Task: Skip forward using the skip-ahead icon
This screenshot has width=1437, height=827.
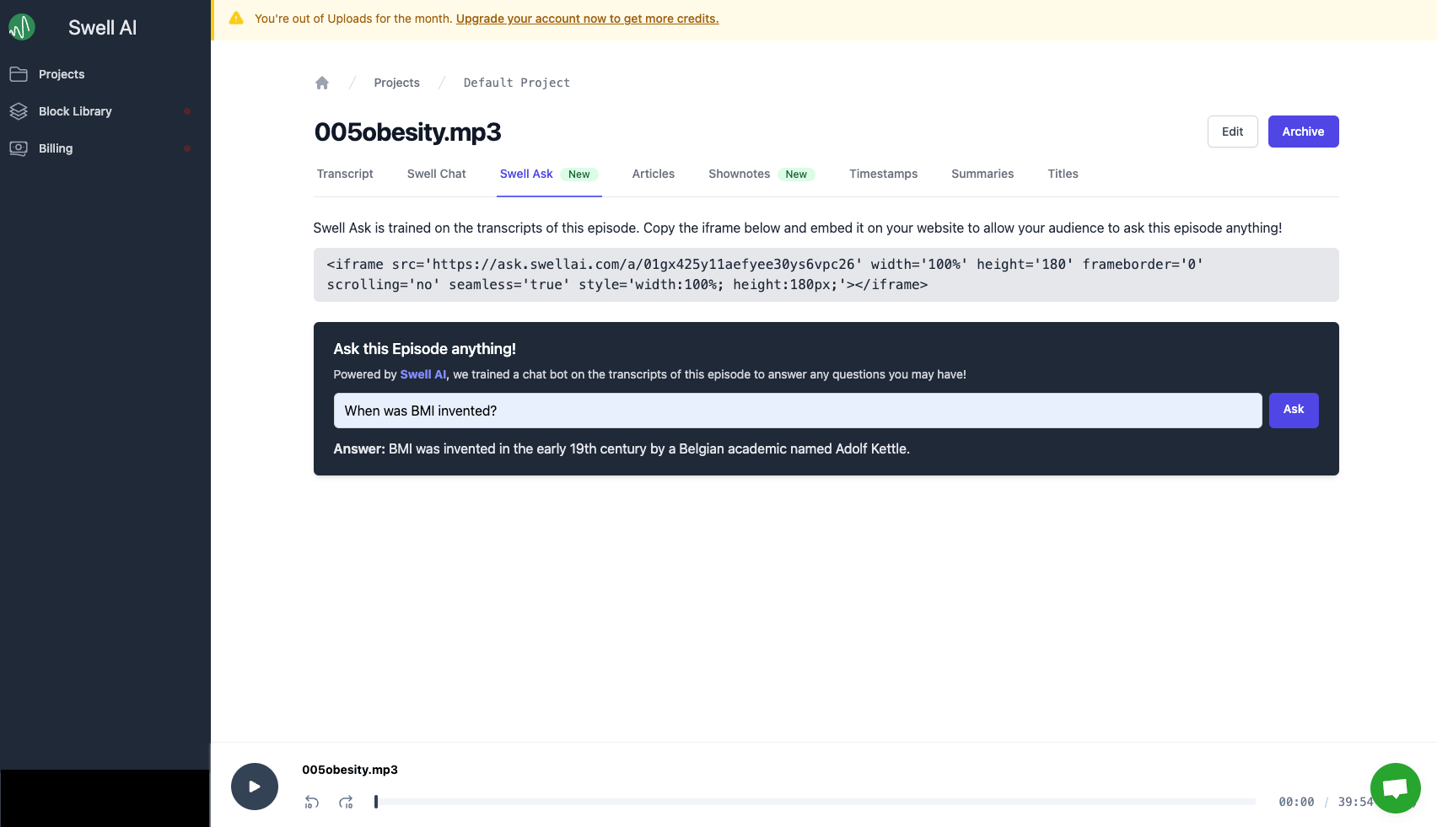Action: click(346, 802)
